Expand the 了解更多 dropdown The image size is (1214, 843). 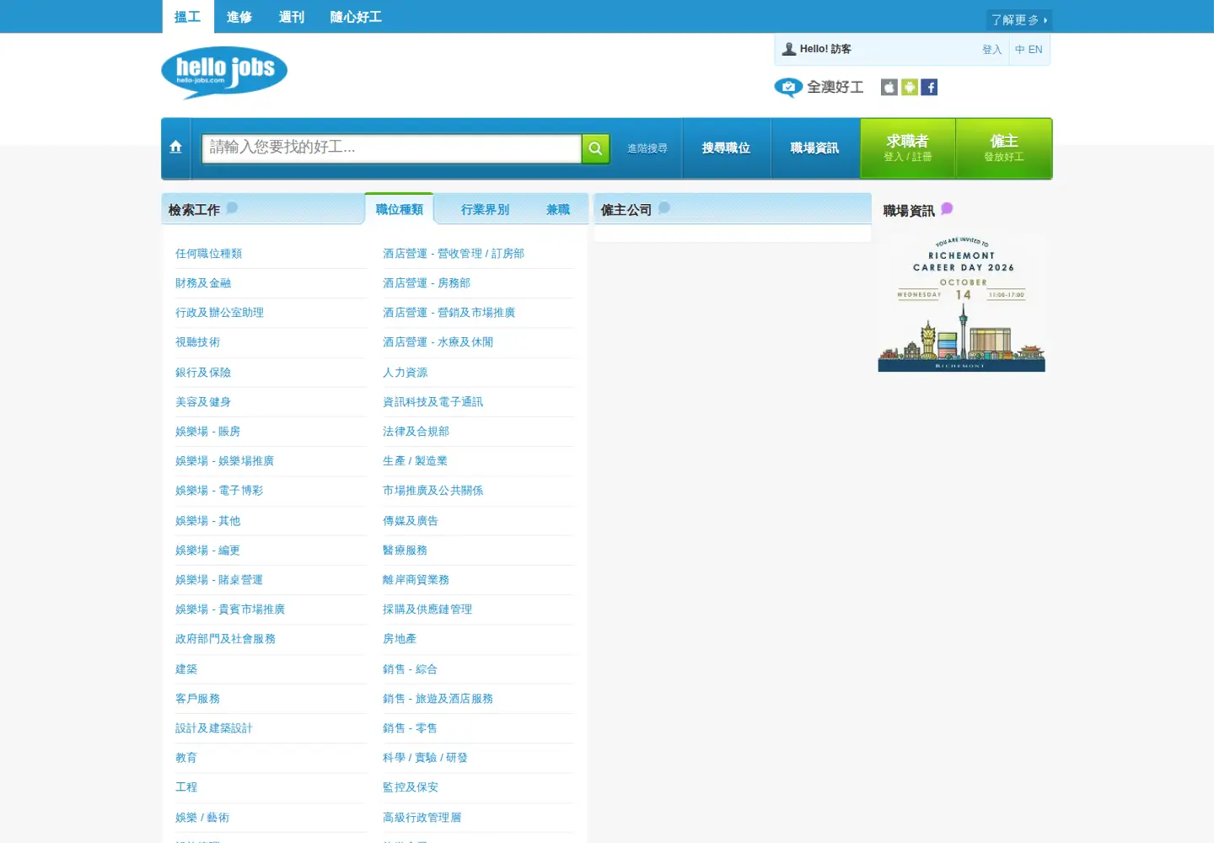1019,19
